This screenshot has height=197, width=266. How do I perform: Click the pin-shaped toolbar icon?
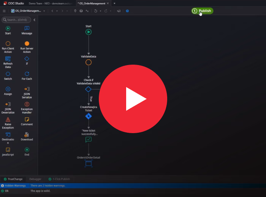(x=75, y=11)
